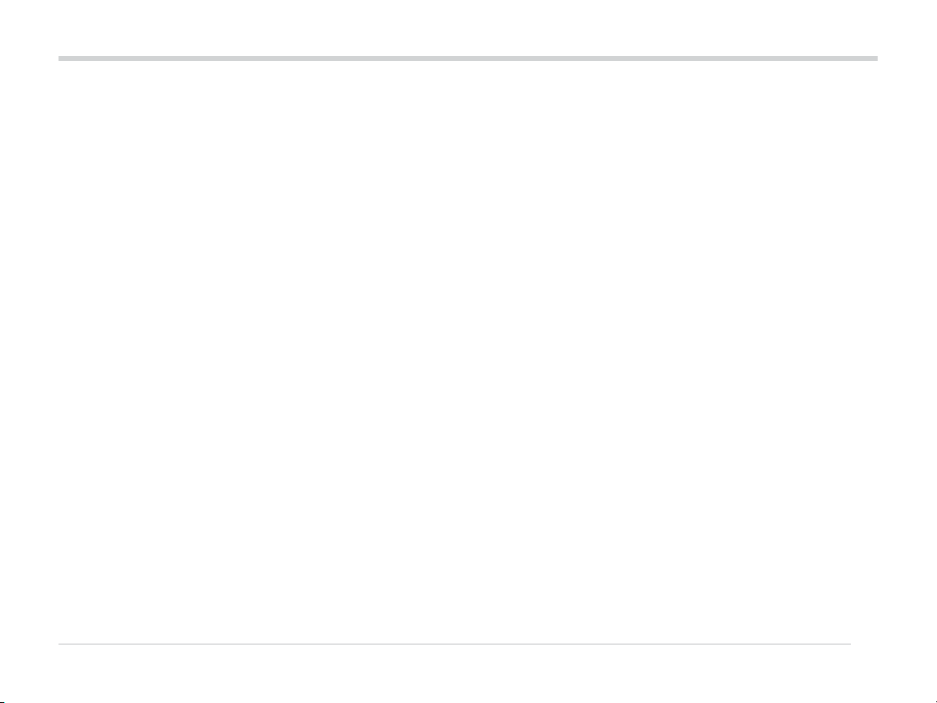Click the empty white area between the two lines

tap(468, 349)
